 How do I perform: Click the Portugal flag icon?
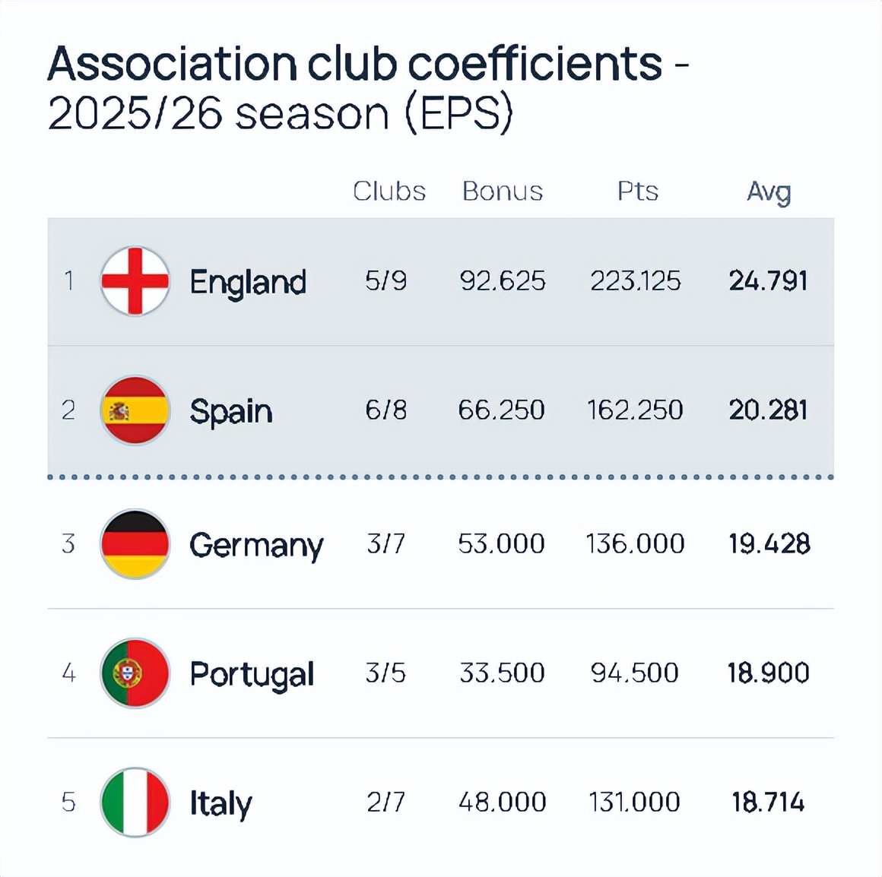point(135,673)
